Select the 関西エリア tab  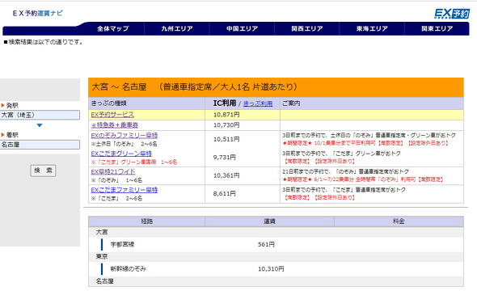[x=307, y=29]
